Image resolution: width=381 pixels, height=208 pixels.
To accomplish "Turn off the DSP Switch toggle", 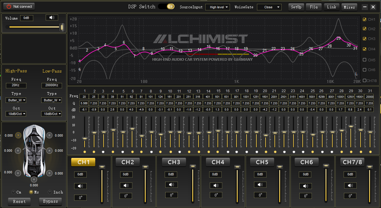I will pos(166,7).
